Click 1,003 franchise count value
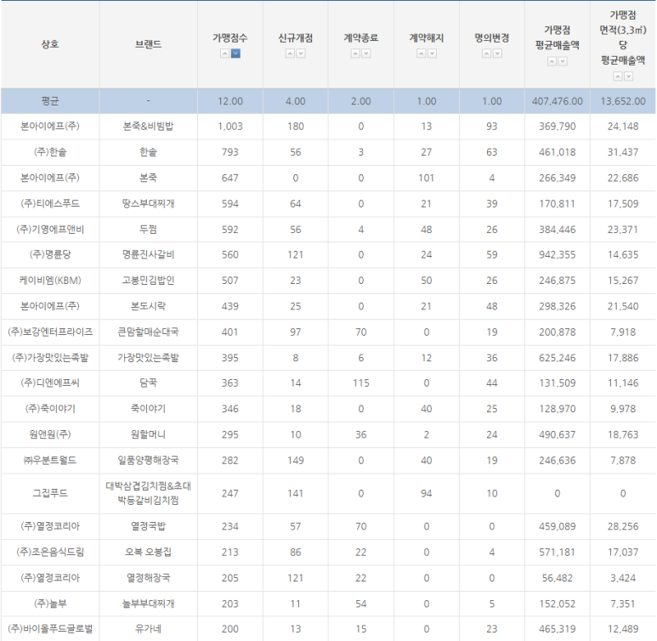Screen dimensions: 657x641 (x=230, y=126)
